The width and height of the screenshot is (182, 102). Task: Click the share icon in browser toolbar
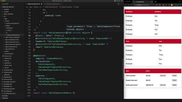coord(157,5)
